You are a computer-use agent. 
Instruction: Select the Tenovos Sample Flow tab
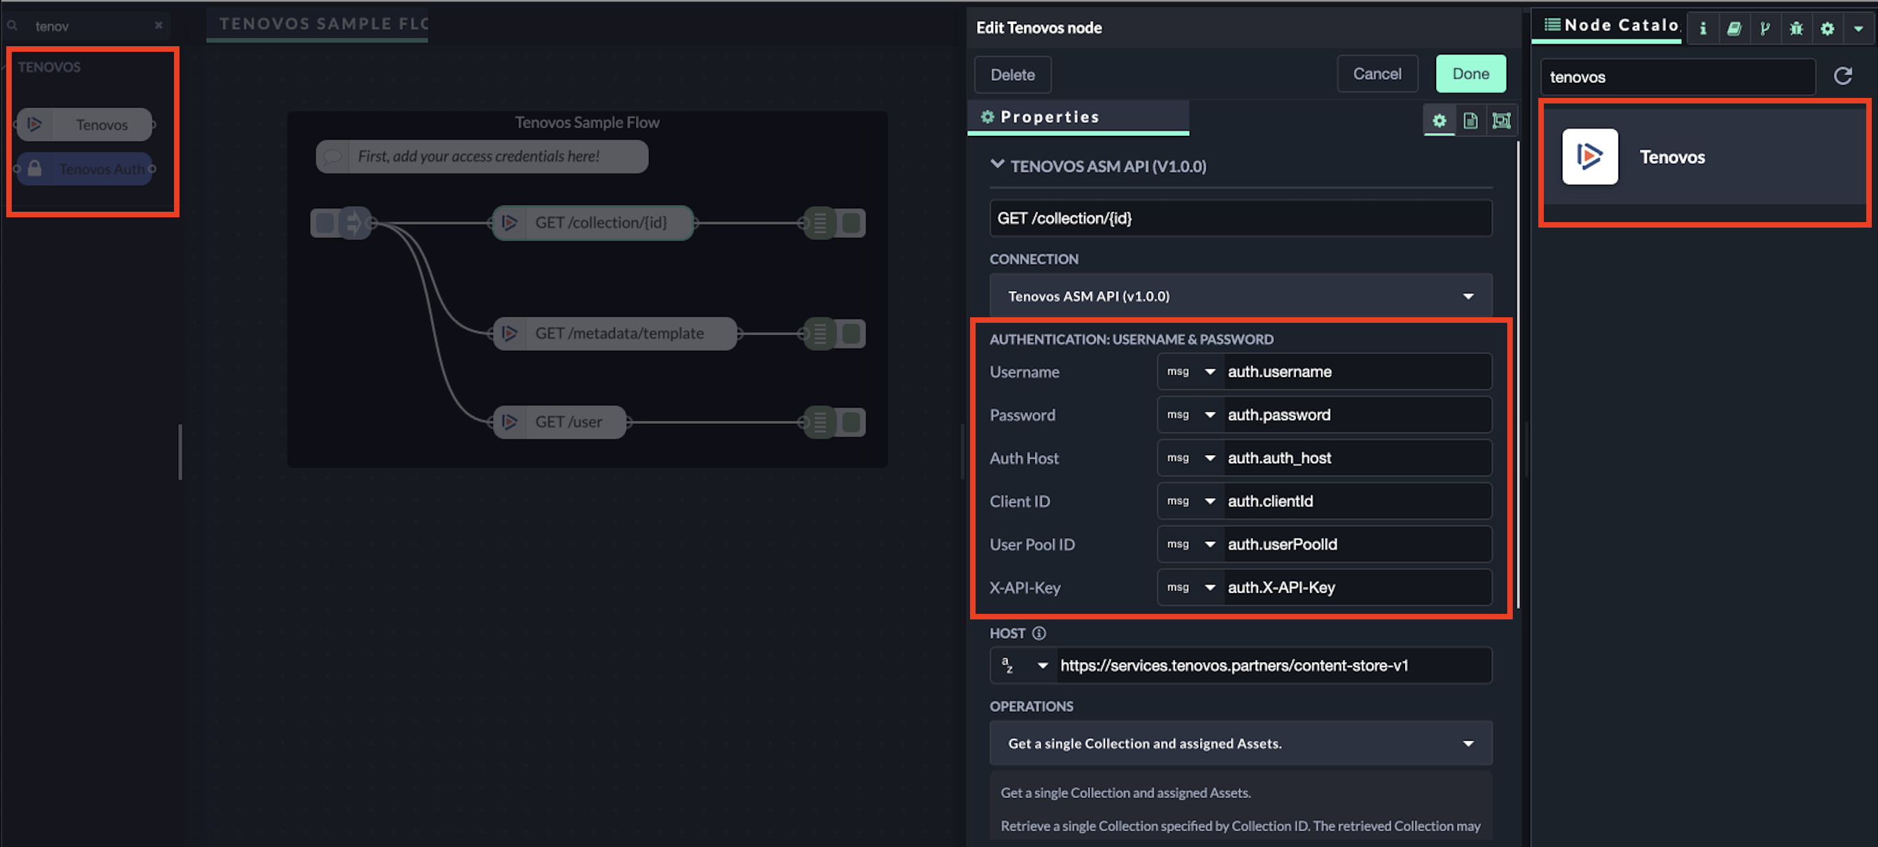coord(323,24)
